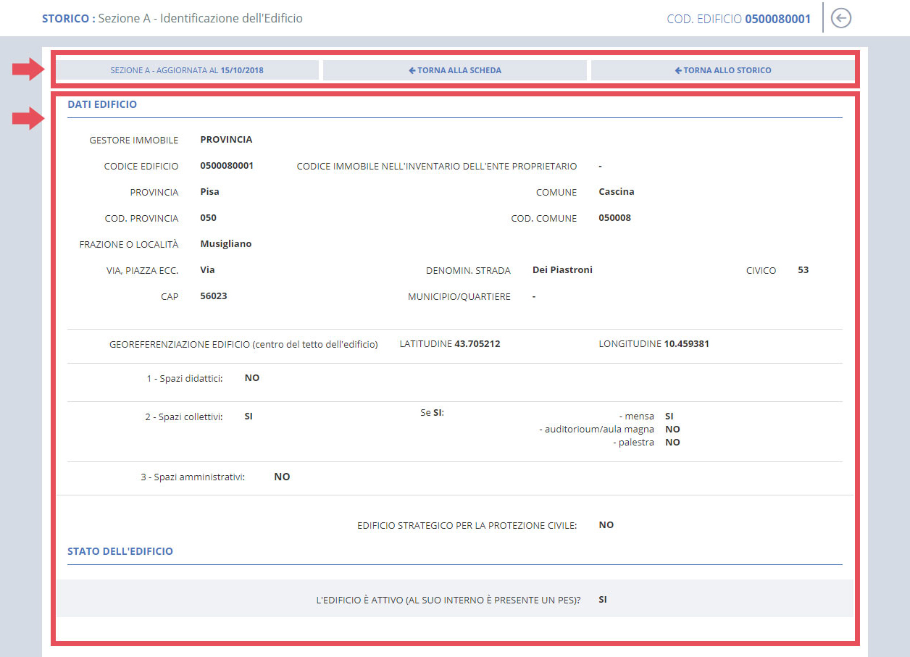Click the Provincia value Pisa
Image resolution: width=910 pixels, height=657 pixels.
(x=209, y=192)
